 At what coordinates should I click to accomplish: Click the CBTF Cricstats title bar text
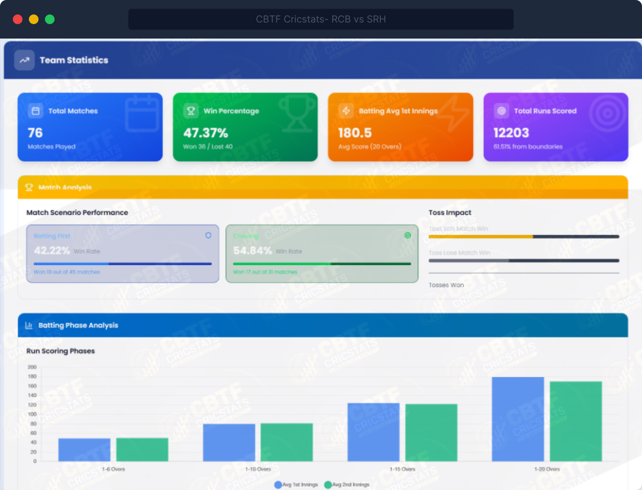point(320,19)
